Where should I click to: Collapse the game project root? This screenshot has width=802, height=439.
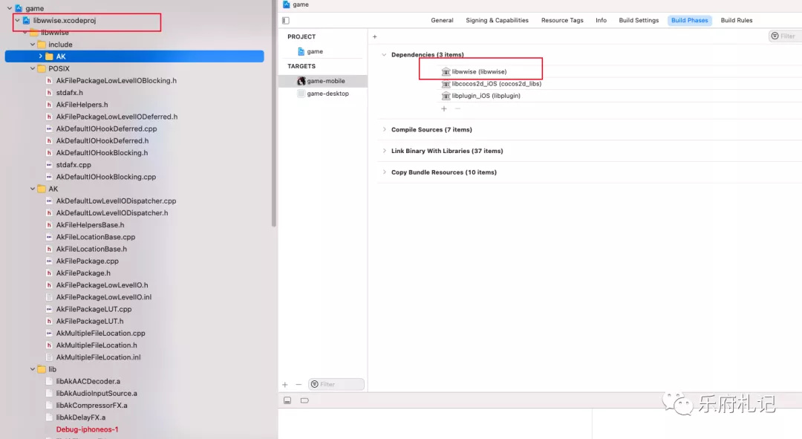pyautogui.click(x=9, y=8)
